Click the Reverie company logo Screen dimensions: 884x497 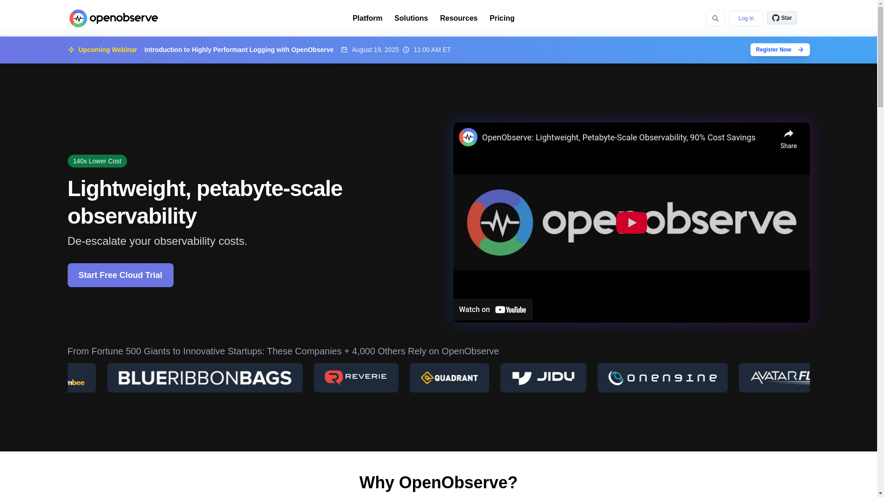356,378
